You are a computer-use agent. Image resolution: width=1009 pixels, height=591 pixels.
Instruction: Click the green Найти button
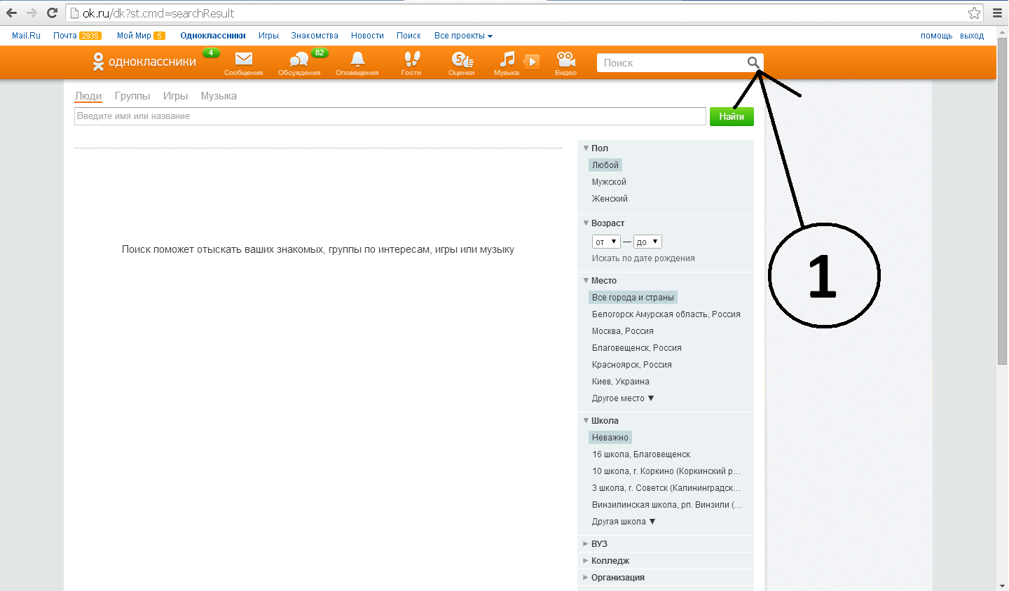click(x=732, y=116)
